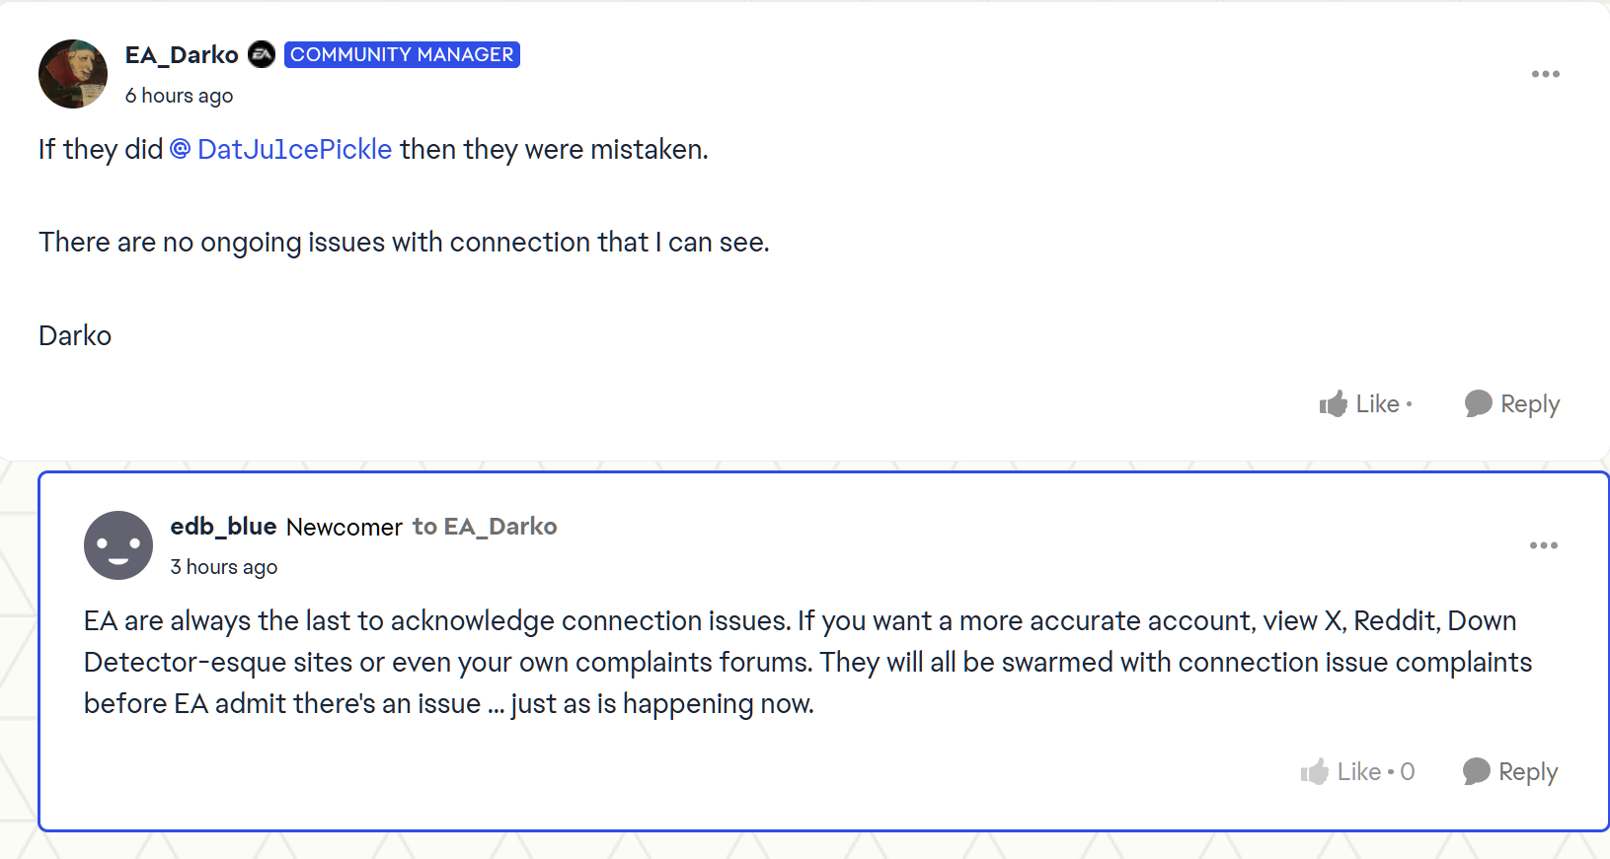This screenshot has width=1610, height=859.
Task: Click the thumbs-up icon on edb_blue's reply
Action: pyautogui.click(x=1315, y=771)
